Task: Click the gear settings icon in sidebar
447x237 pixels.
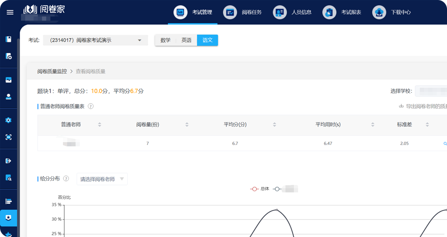Action: coord(8,120)
